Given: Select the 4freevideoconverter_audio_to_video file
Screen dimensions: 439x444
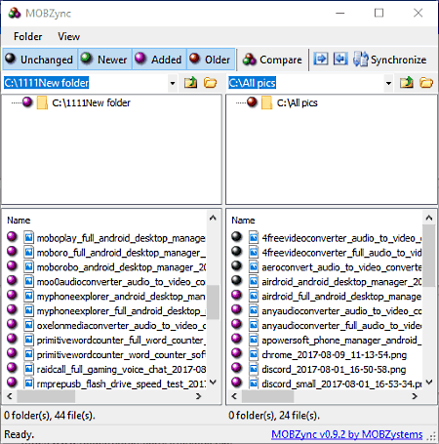Looking at the screenshot, I should click(341, 238).
